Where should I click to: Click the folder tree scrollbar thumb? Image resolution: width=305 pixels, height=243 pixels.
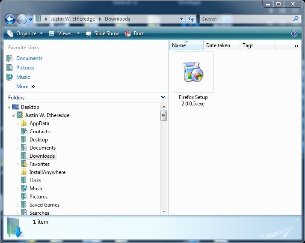coord(163,116)
